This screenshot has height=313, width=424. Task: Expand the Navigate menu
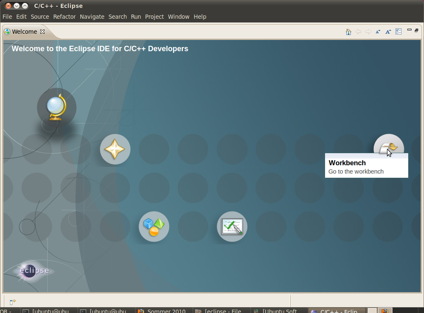tap(92, 17)
